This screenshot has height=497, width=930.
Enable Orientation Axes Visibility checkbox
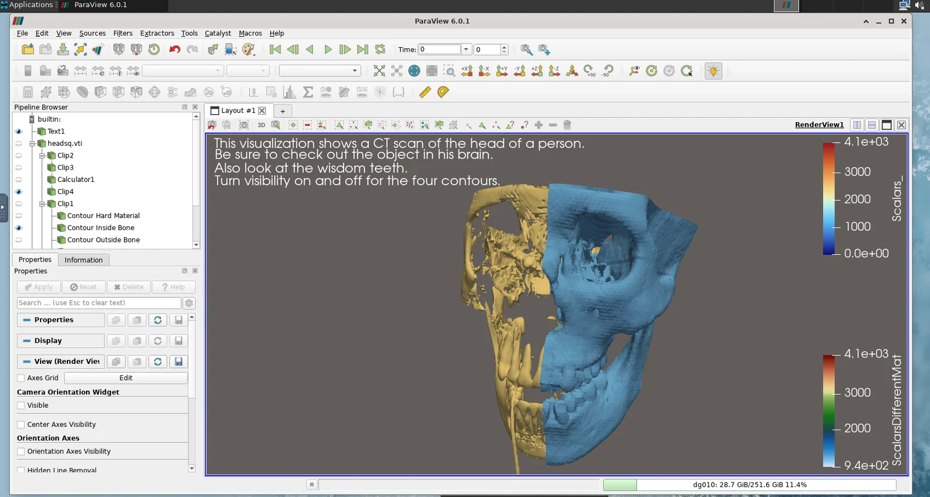pos(21,452)
